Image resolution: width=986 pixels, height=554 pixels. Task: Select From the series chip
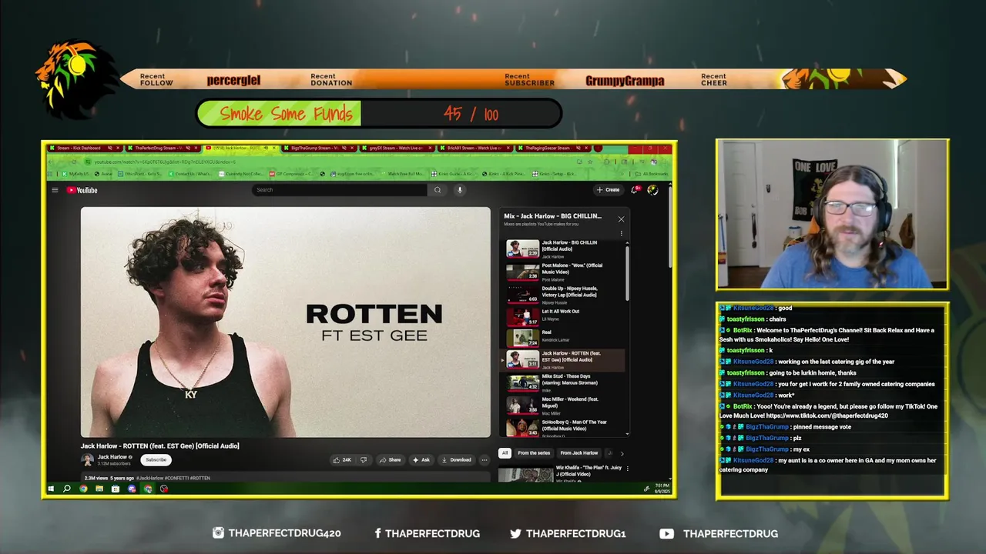(x=534, y=453)
